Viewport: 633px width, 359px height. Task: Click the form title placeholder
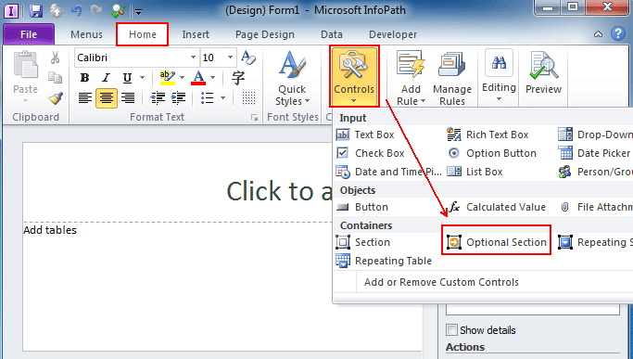click(280, 191)
